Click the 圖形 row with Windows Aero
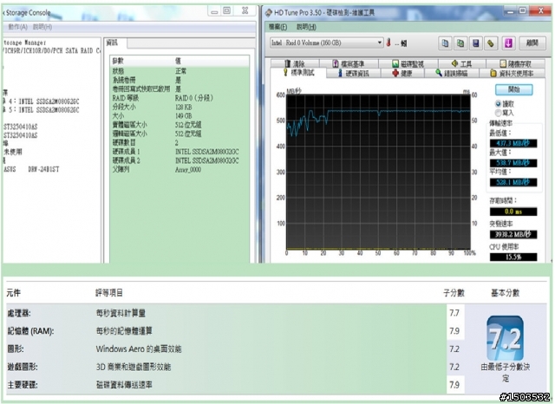Viewport: 555px width, 404px height. (236, 349)
